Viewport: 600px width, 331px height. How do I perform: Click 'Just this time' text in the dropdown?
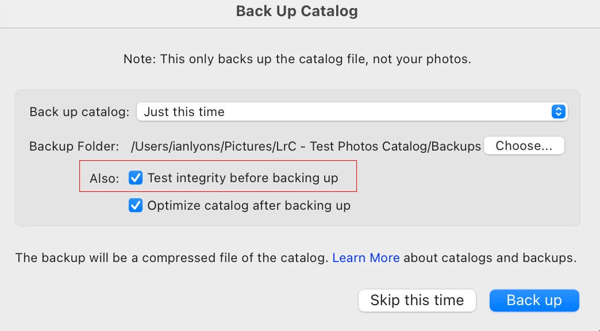click(184, 111)
